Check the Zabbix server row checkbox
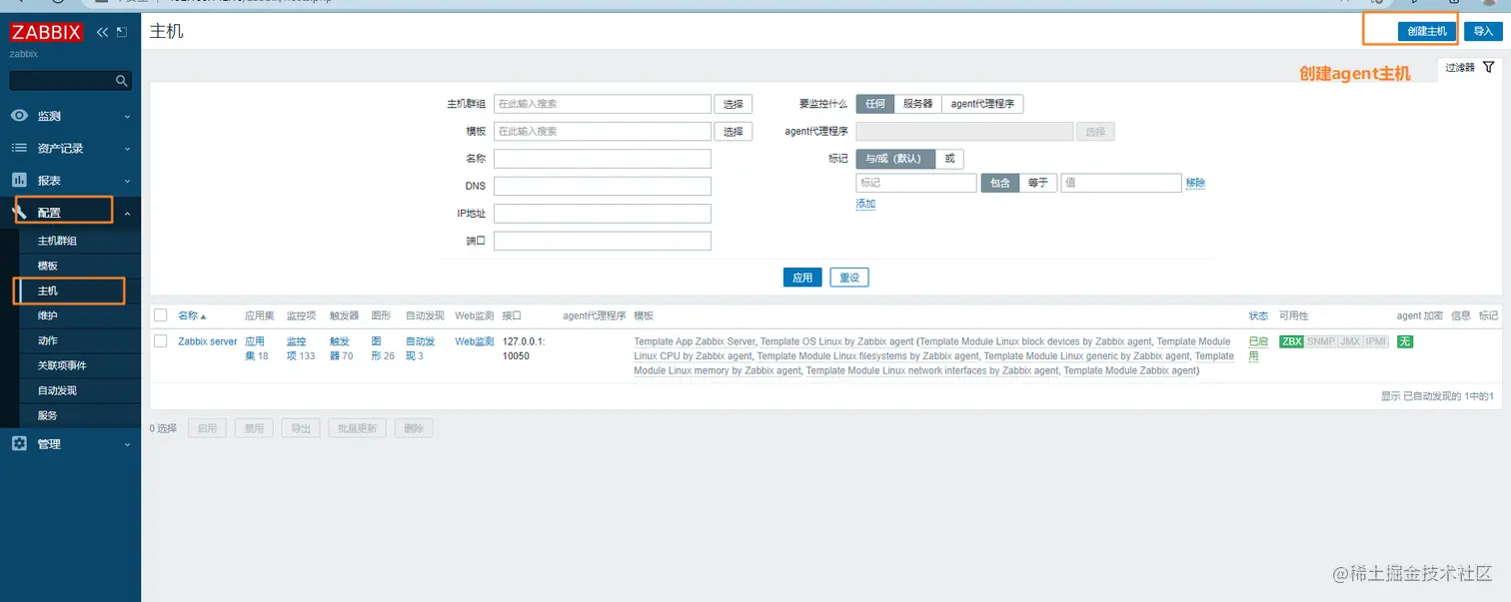Screen dimensions: 1511x602 click(160, 341)
